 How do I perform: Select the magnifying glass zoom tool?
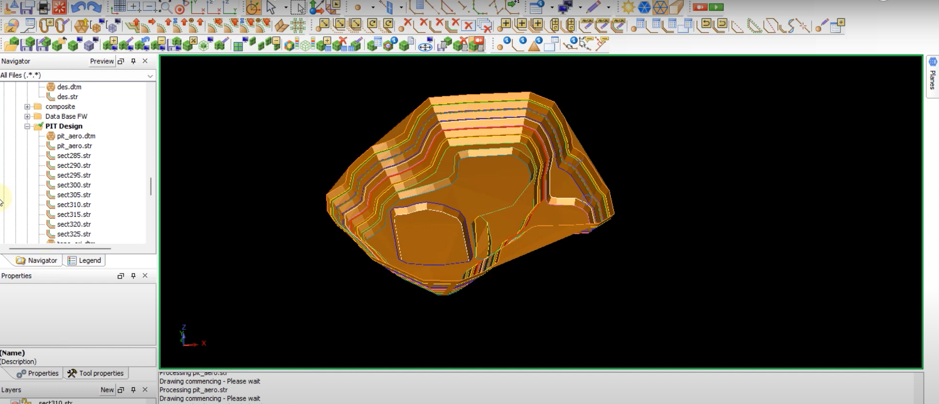pos(166,7)
